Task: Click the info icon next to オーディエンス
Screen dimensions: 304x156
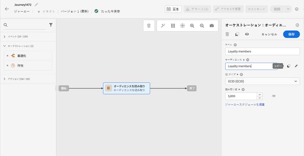Action: click(248, 60)
